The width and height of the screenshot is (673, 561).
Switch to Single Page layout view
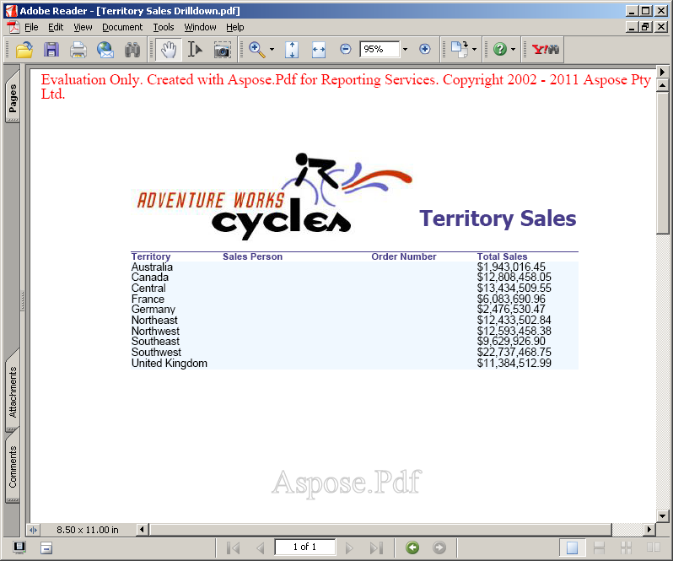573,548
